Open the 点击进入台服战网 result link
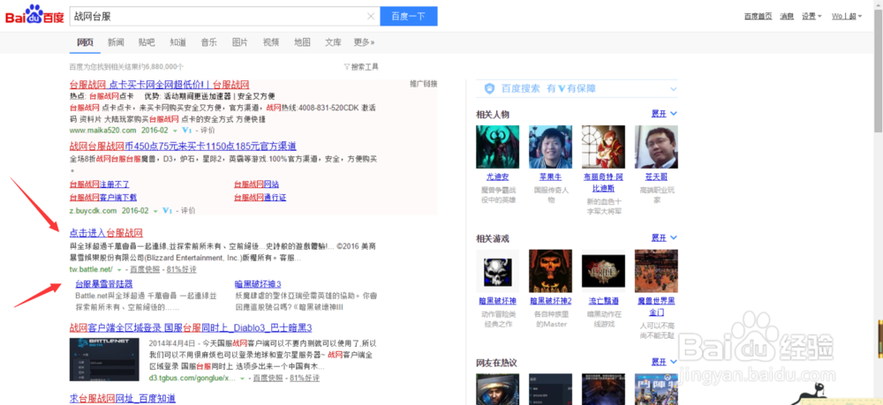This screenshot has height=405, width=883. tap(106, 233)
